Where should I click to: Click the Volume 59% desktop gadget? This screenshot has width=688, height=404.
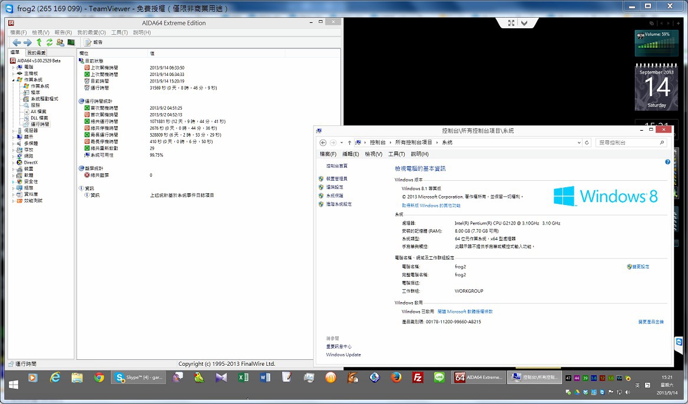tap(656, 43)
